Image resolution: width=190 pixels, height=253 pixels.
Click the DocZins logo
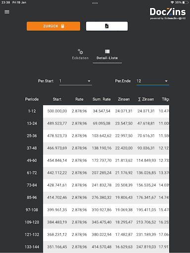(168, 13)
